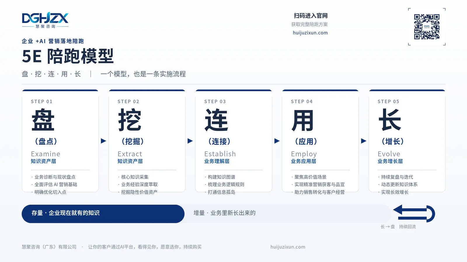Click the Examine English label
Viewport: 467px width, 262px height.
[x=46, y=154]
